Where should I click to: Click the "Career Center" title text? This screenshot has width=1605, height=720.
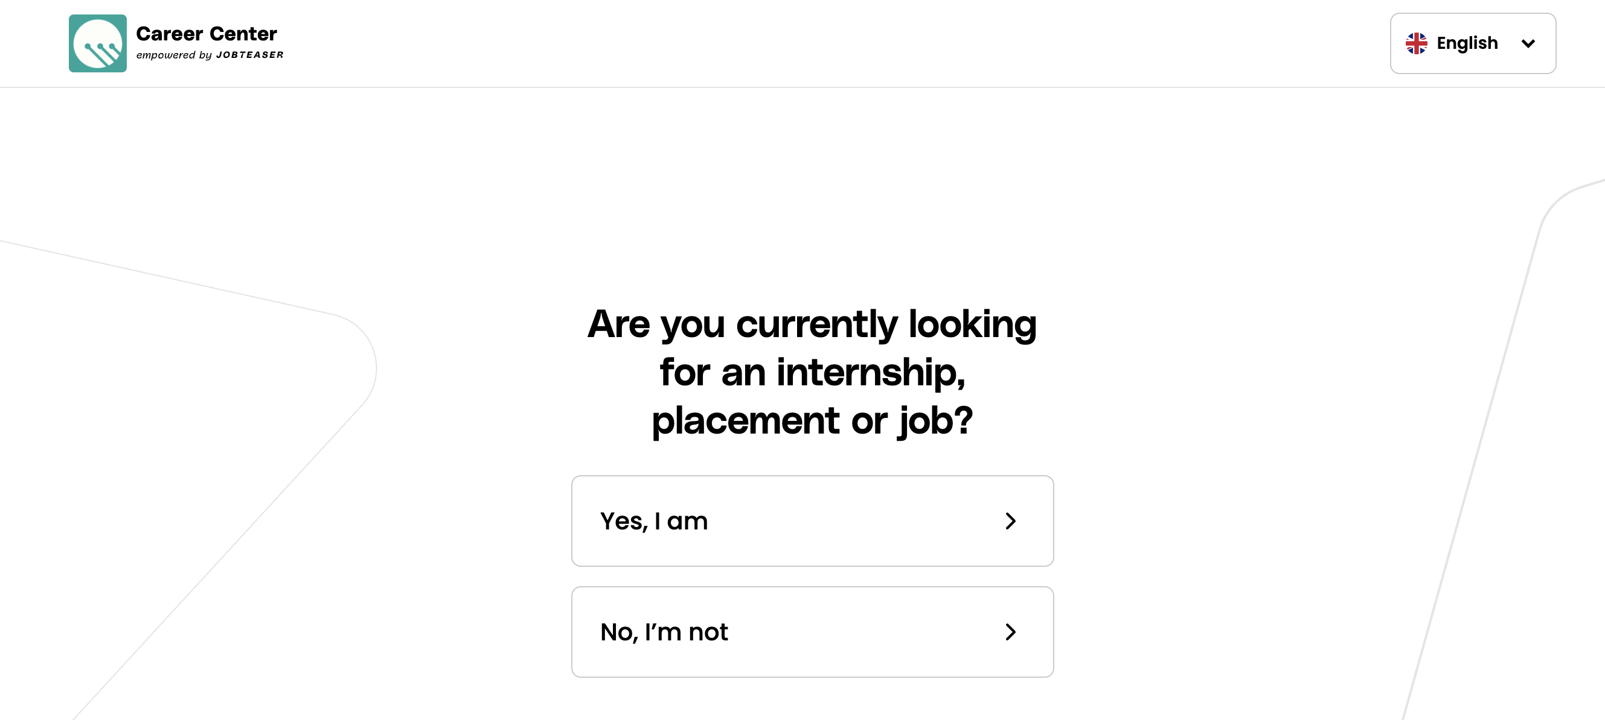click(207, 34)
